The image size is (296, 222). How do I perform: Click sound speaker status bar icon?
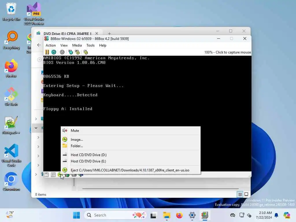click(81, 175)
